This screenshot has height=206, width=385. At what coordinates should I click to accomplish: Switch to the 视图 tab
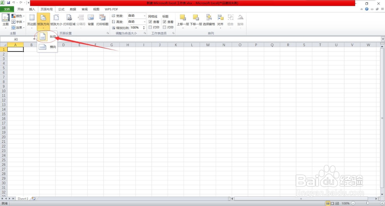(96, 9)
